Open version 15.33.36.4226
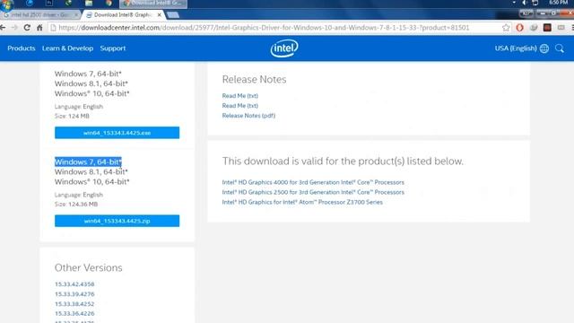Viewport: 574px width, 323px height. point(74,313)
